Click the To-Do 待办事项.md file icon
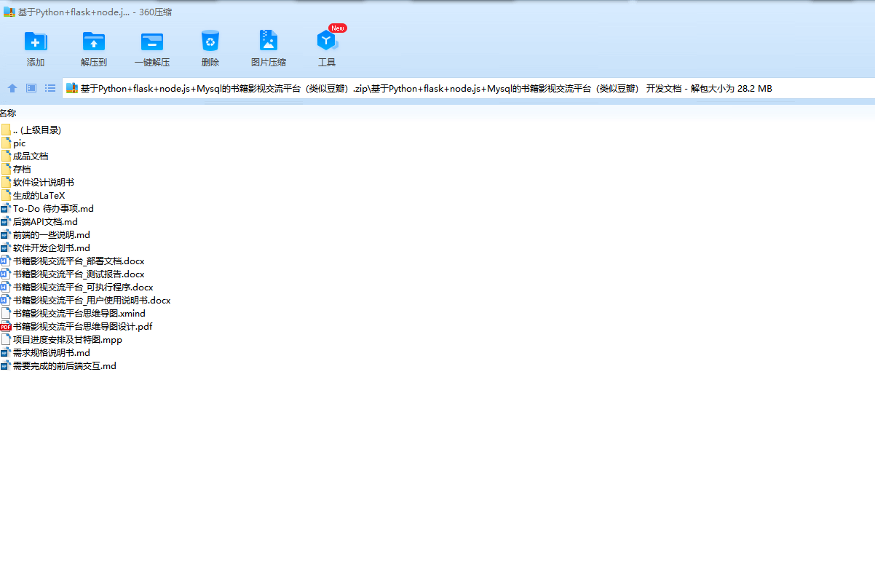This screenshot has width=875, height=575. tap(6, 209)
